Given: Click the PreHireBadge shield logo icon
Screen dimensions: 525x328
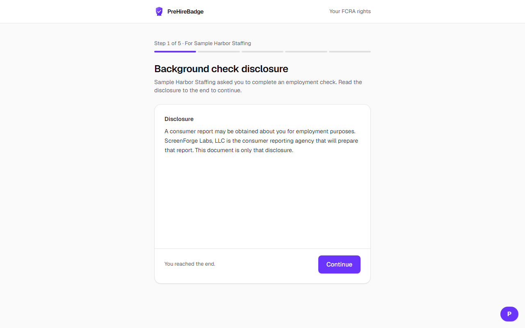Looking at the screenshot, I should tap(159, 11).
